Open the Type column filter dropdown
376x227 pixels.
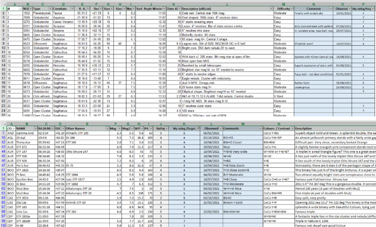click(x=50, y=9)
